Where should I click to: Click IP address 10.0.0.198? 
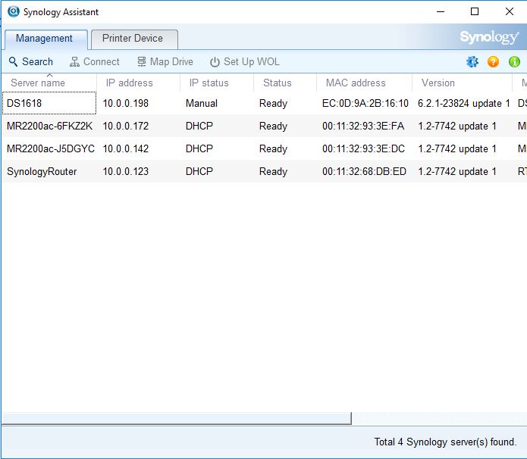[125, 104]
